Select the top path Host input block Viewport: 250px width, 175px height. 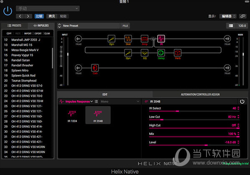(78, 39)
